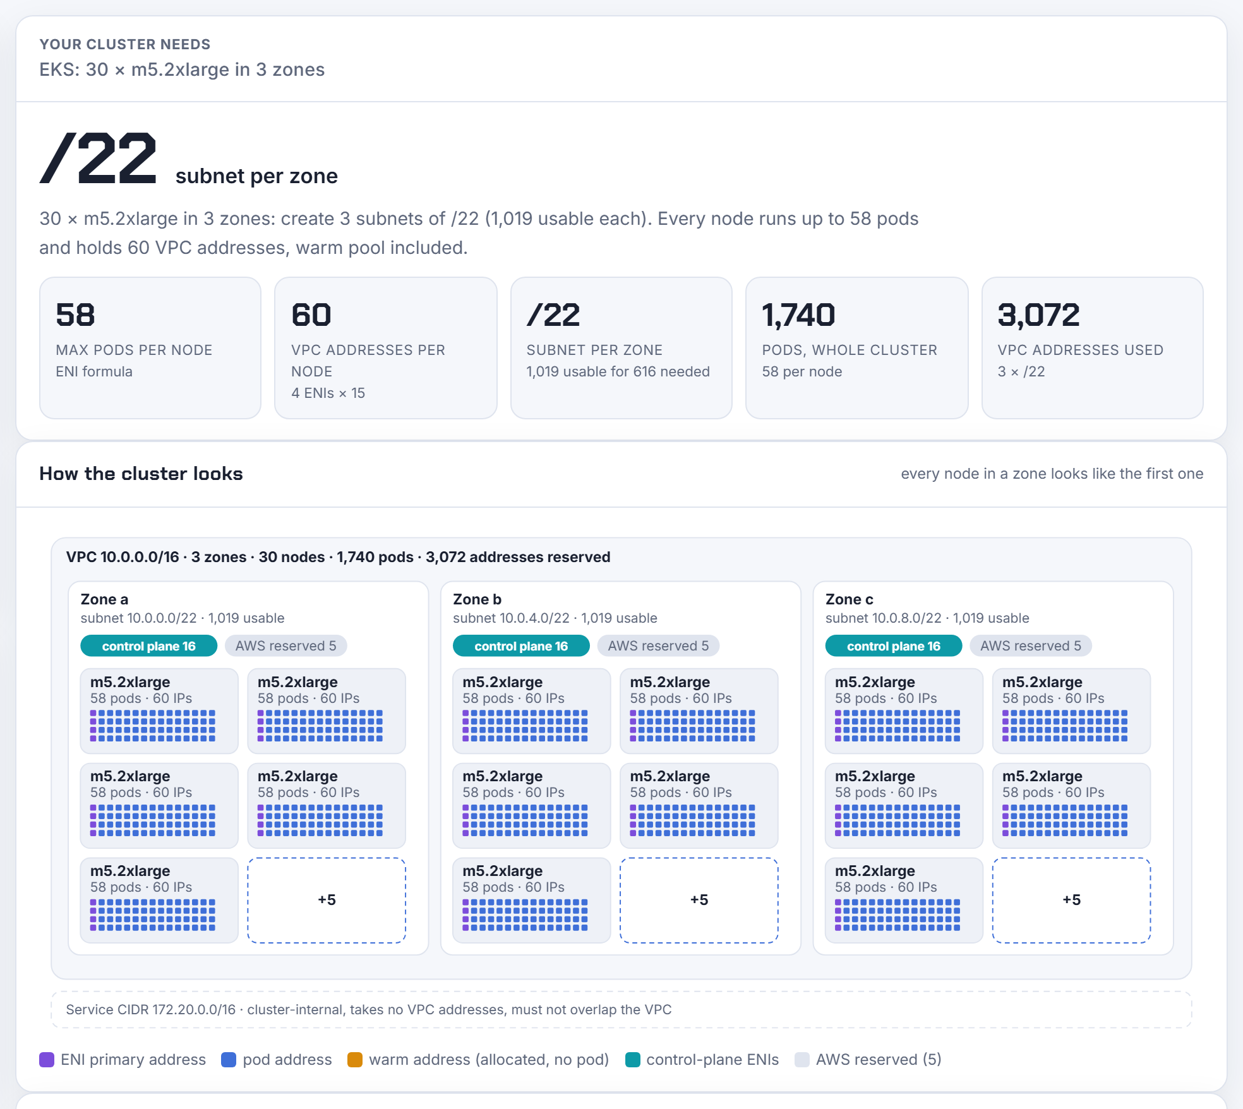Select the control plane 16 pill in Zone c
Viewport: 1243px width, 1109px height.
coord(894,646)
